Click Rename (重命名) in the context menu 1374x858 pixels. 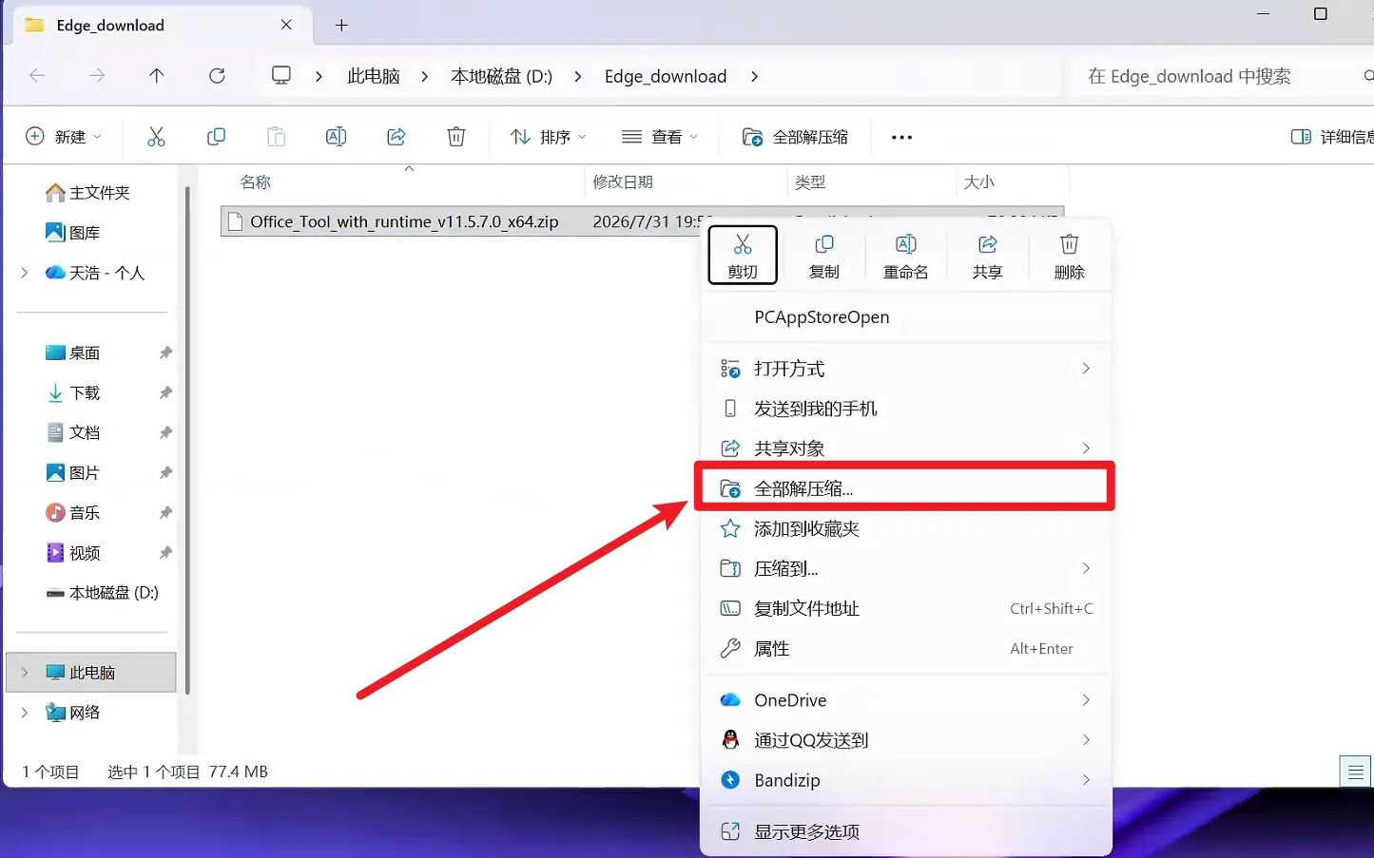pos(906,255)
